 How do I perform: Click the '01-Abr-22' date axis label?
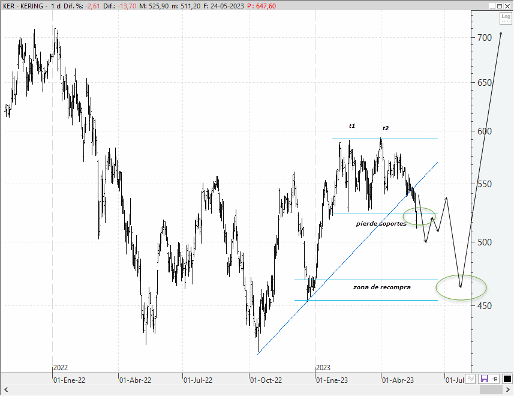click(x=135, y=380)
